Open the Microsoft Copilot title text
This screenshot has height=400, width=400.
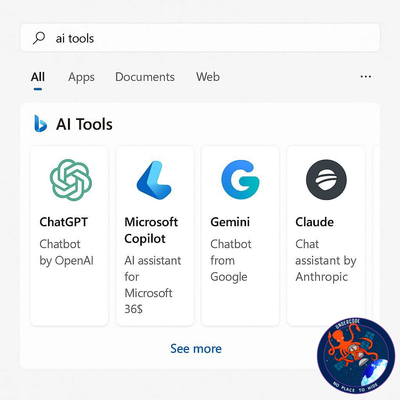tap(151, 230)
